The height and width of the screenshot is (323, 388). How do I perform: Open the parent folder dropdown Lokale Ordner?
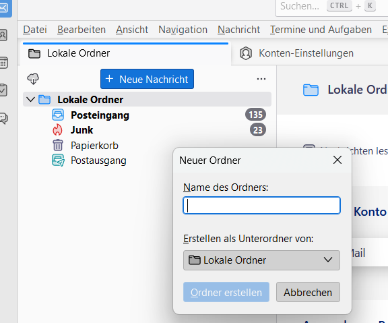coord(261,260)
